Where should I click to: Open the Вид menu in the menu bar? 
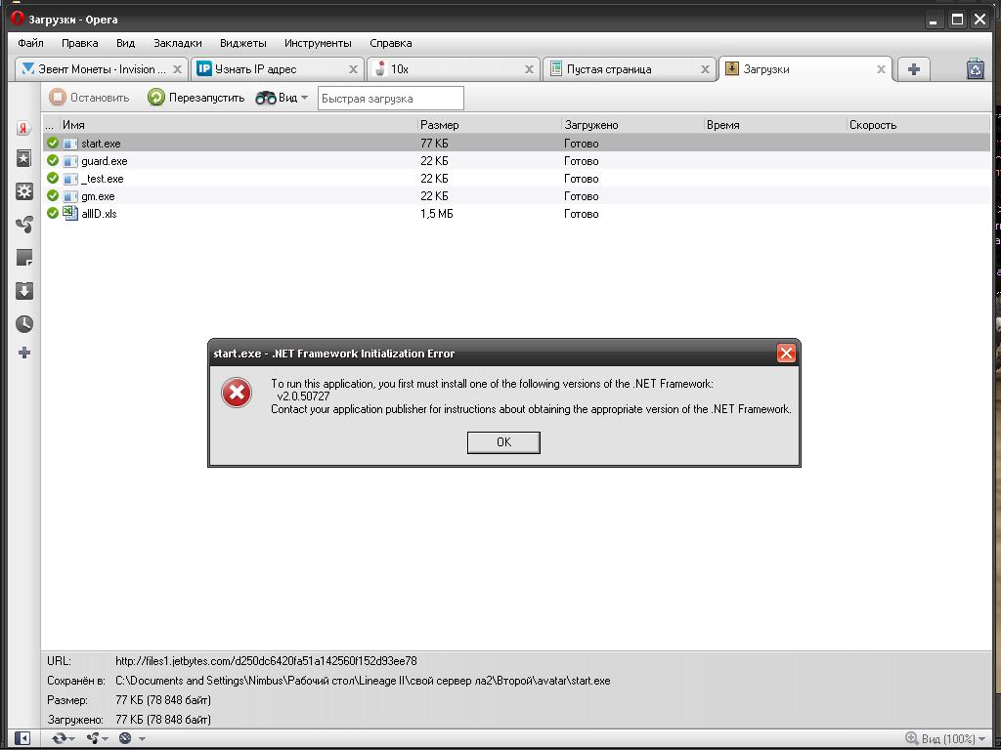126,43
